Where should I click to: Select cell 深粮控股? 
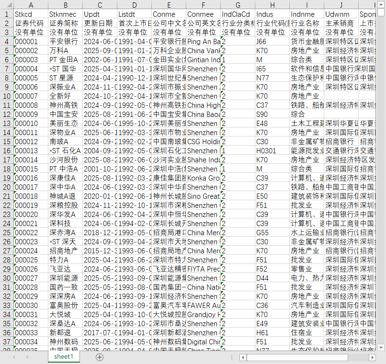point(66,205)
